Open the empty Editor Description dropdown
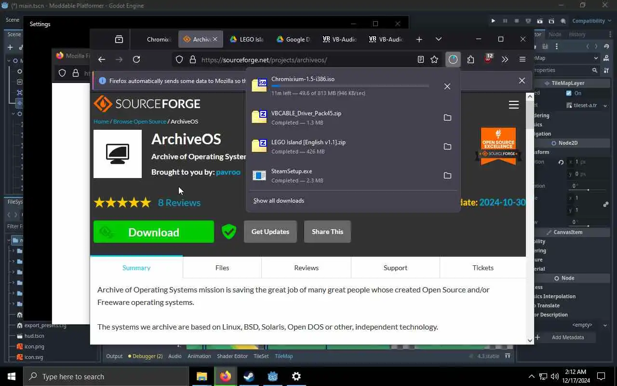 point(605,325)
